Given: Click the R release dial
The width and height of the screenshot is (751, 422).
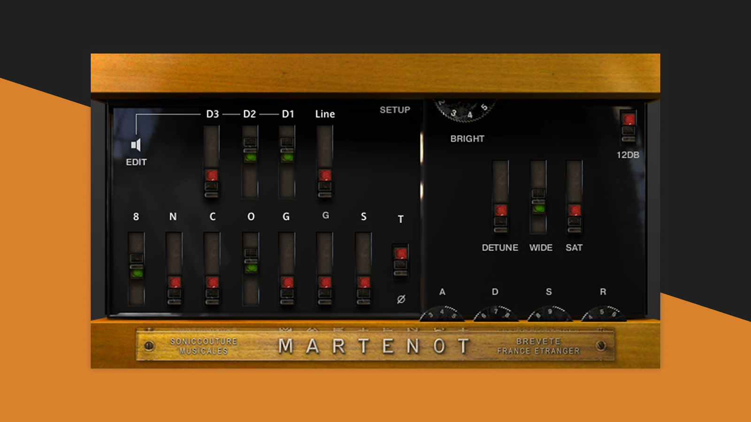Looking at the screenshot, I should coord(604,314).
